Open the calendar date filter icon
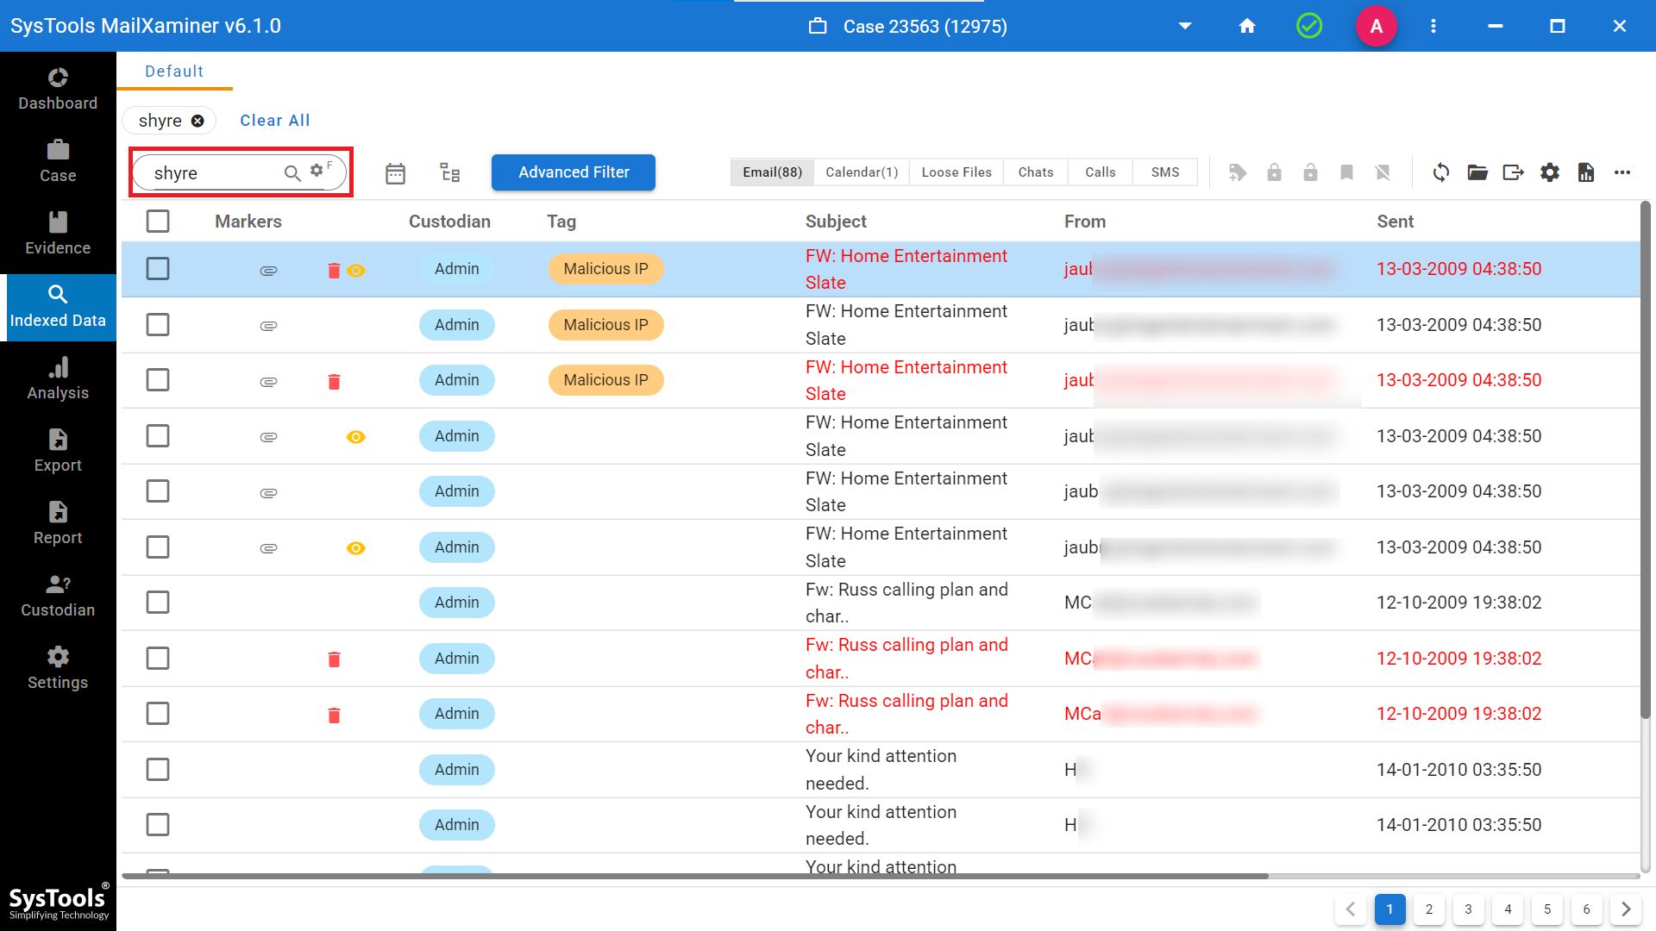 point(395,173)
